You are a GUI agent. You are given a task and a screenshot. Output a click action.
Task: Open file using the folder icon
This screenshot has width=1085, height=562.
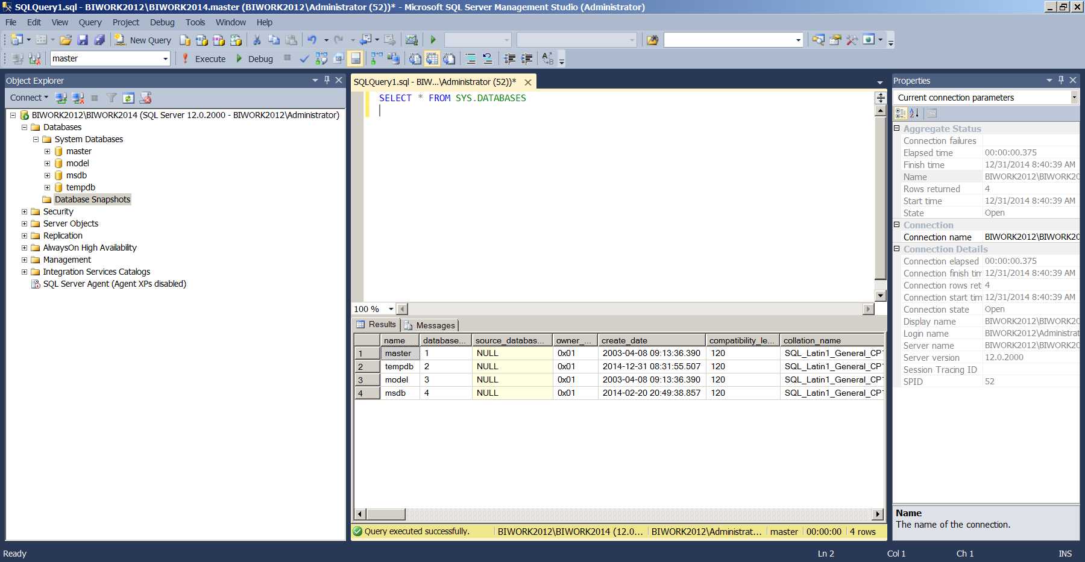(66, 40)
